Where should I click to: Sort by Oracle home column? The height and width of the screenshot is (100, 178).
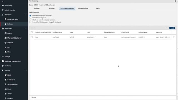click(125, 32)
